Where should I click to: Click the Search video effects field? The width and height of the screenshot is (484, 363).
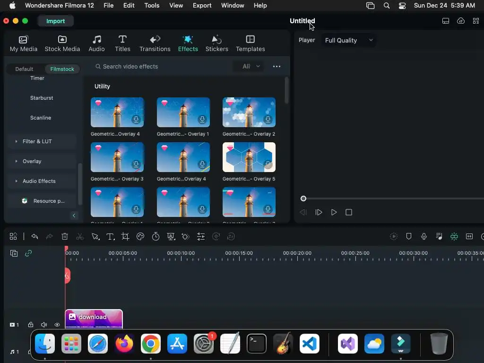161,66
